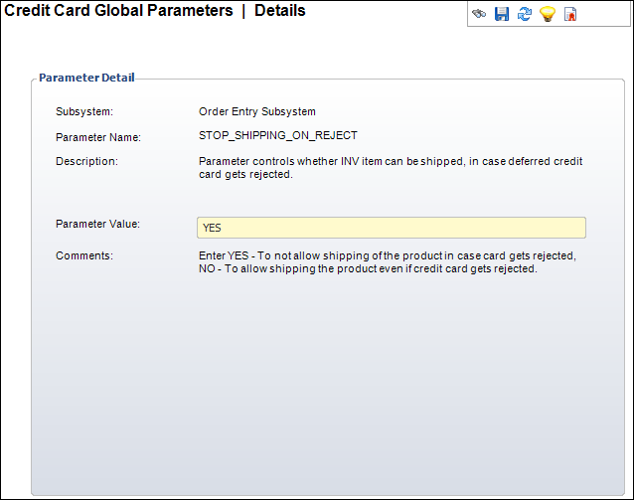Viewport: 634px width, 500px height.
Task: Click the yellow lightbulb tips icon
Action: (547, 15)
